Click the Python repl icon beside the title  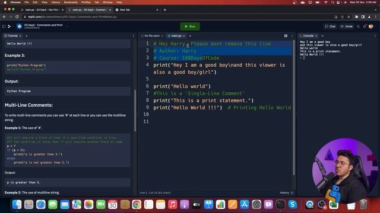[20, 26]
